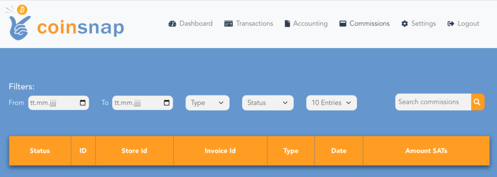Screen dimensions: 497x177
Task: Expand the Status filter dropdown
Action: coord(268,103)
